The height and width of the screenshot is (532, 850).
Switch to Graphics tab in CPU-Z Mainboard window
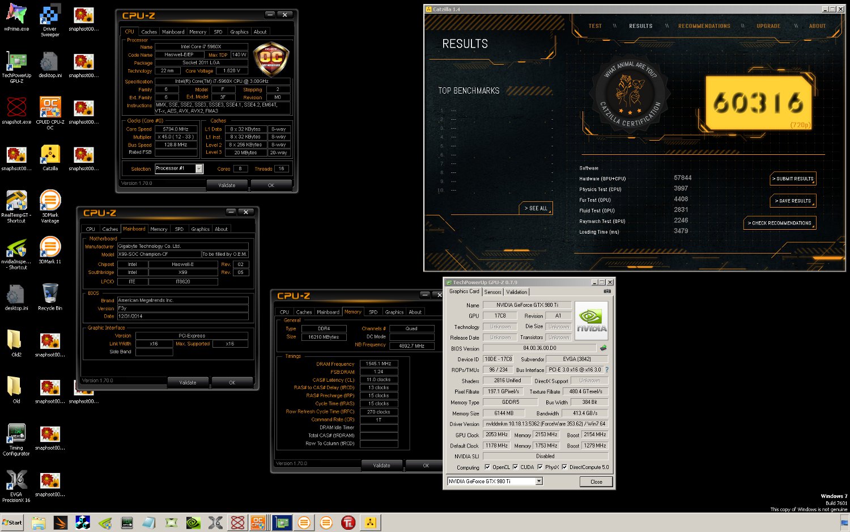click(200, 229)
